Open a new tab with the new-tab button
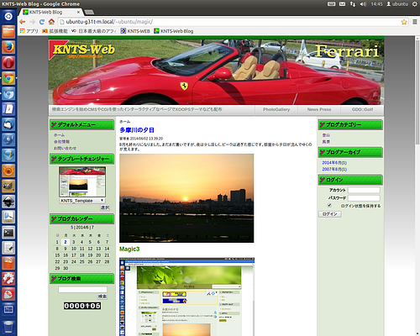The height and width of the screenshot is (336, 420). point(89,12)
